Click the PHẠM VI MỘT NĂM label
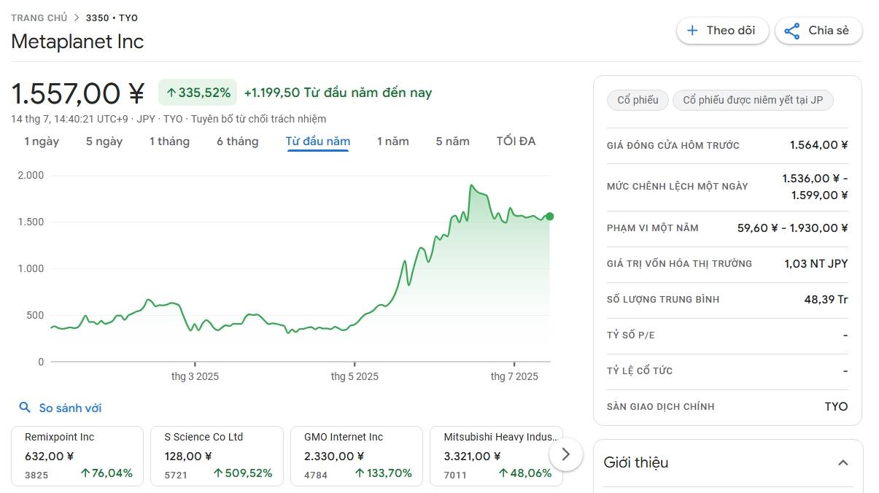This screenshot has height=493, width=879. 653,228
